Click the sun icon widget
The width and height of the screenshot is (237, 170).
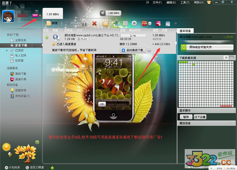click(6, 147)
